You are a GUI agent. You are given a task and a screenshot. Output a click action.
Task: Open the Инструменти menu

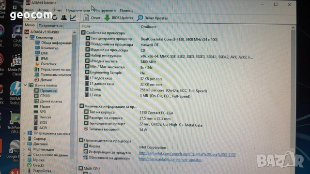click(105, 10)
